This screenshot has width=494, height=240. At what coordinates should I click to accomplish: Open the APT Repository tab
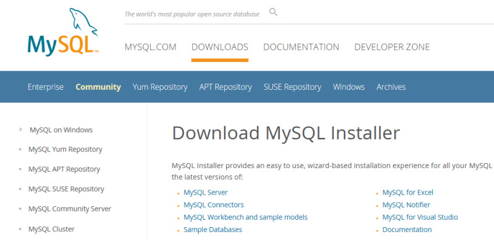(225, 87)
